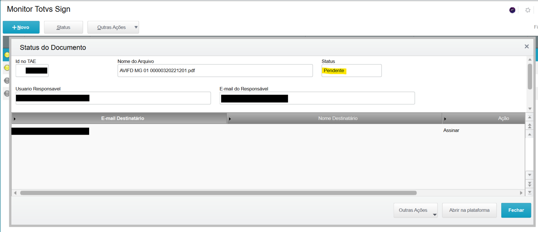
Task: Click the Nome do Arquivo field
Action: 215,71
